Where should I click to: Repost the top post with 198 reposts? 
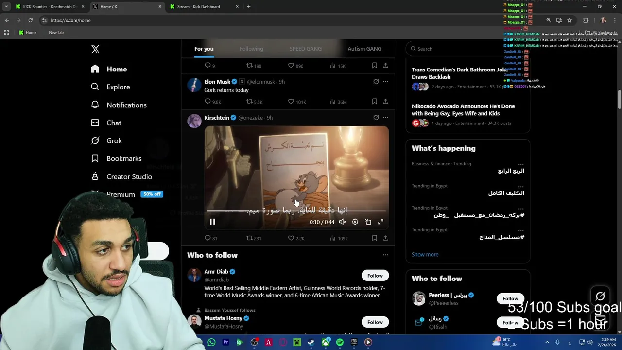[x=254, y=66]
